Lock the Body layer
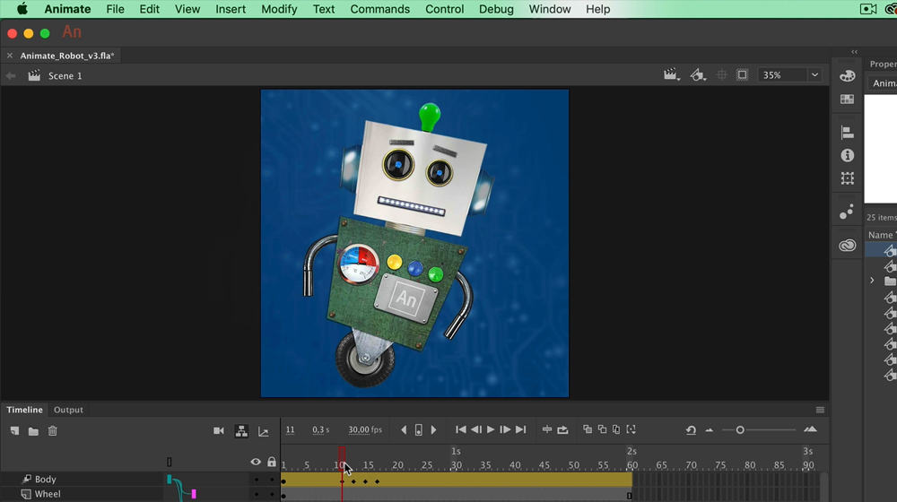Screen dimensions: 897x502 tap(272, 479)
